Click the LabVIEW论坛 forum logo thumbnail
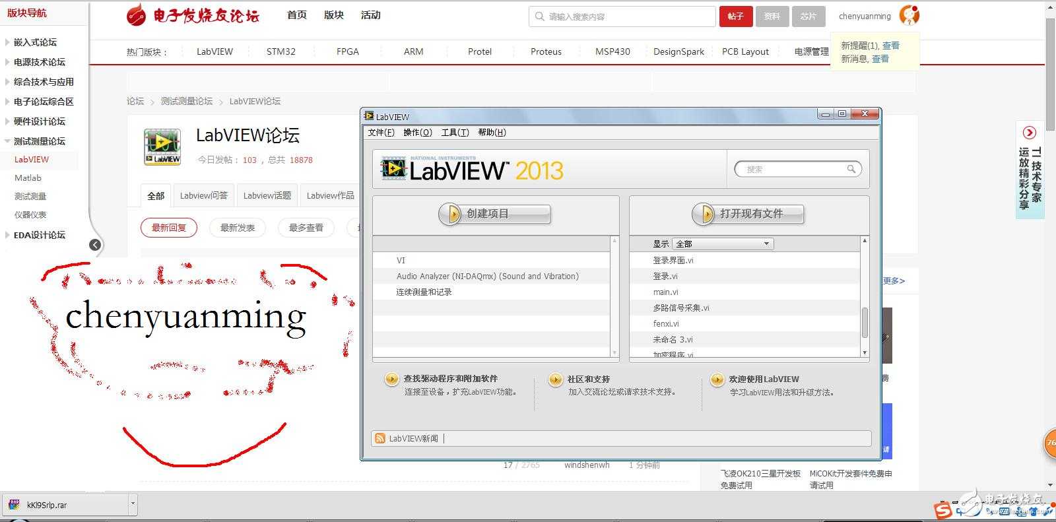Viewport: 1056px width, 522px height. [162, 147]
